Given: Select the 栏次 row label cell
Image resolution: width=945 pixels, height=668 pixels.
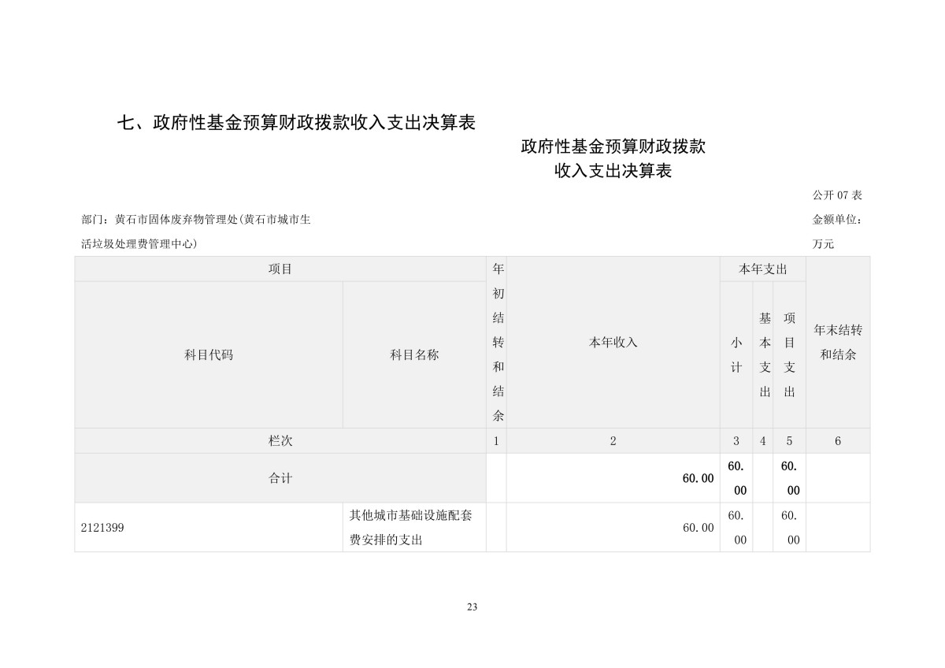Looking at the screenshot, I should point(280,441).
